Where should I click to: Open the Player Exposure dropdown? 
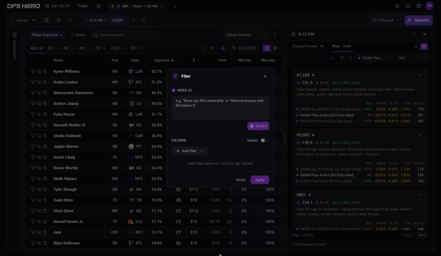click(x=47, y=35)
